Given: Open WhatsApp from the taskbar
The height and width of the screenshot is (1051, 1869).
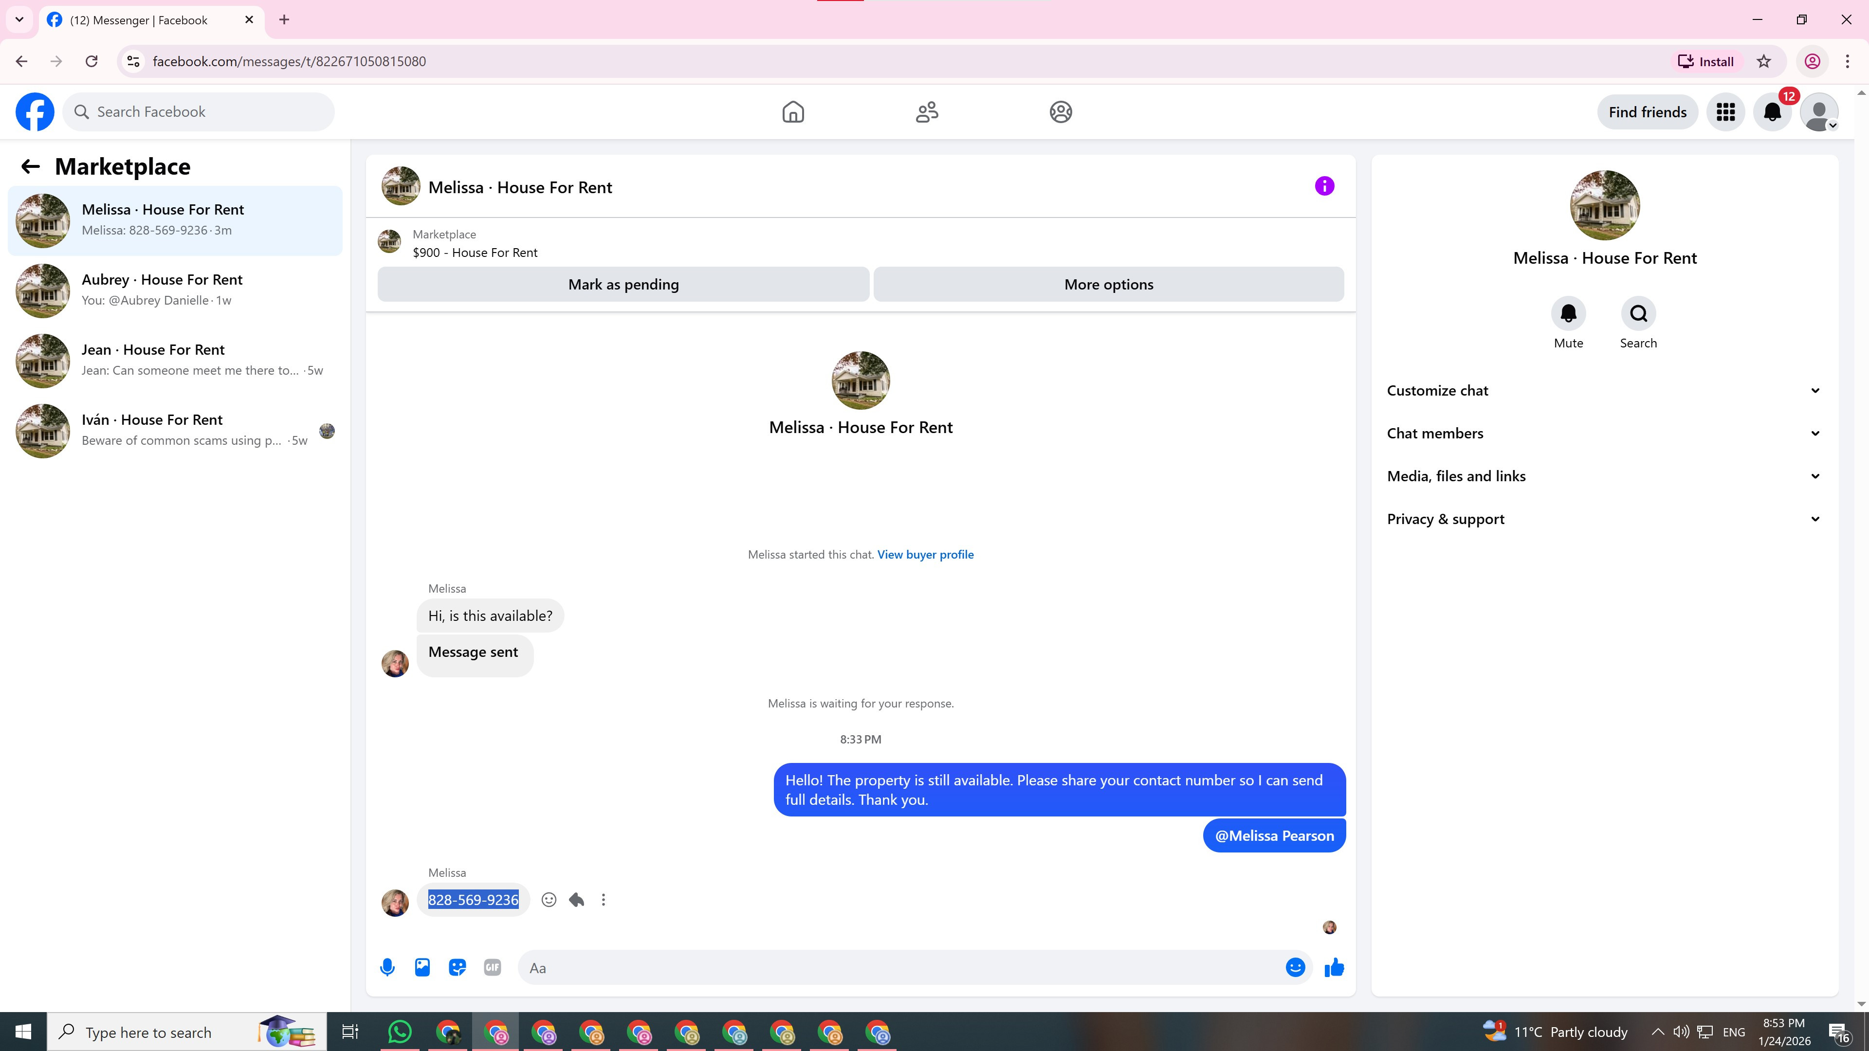Looking at the screenshot, I should pos(400,1032).
